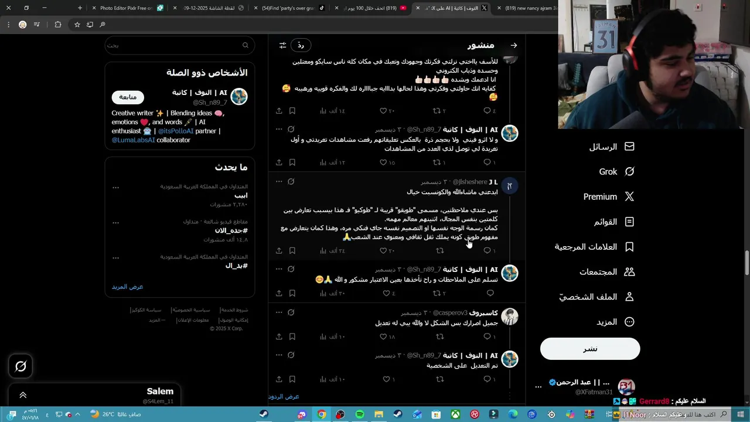The width and height of the screenshot is (750, 422).
Task: Open الرسائل messages in the navigation
Action: click(612, 147)
